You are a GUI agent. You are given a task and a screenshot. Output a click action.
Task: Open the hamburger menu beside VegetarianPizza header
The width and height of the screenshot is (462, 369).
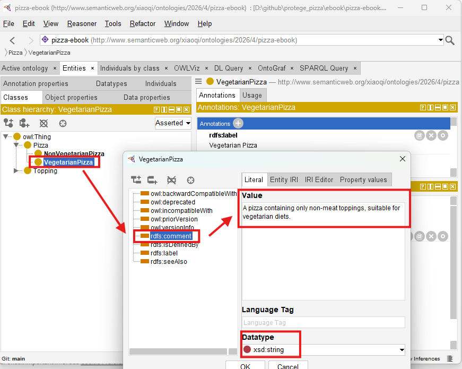[x=198, y=81]
